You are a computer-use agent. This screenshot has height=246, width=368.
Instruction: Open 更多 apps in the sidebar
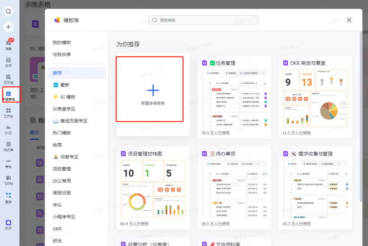point(9,198)
